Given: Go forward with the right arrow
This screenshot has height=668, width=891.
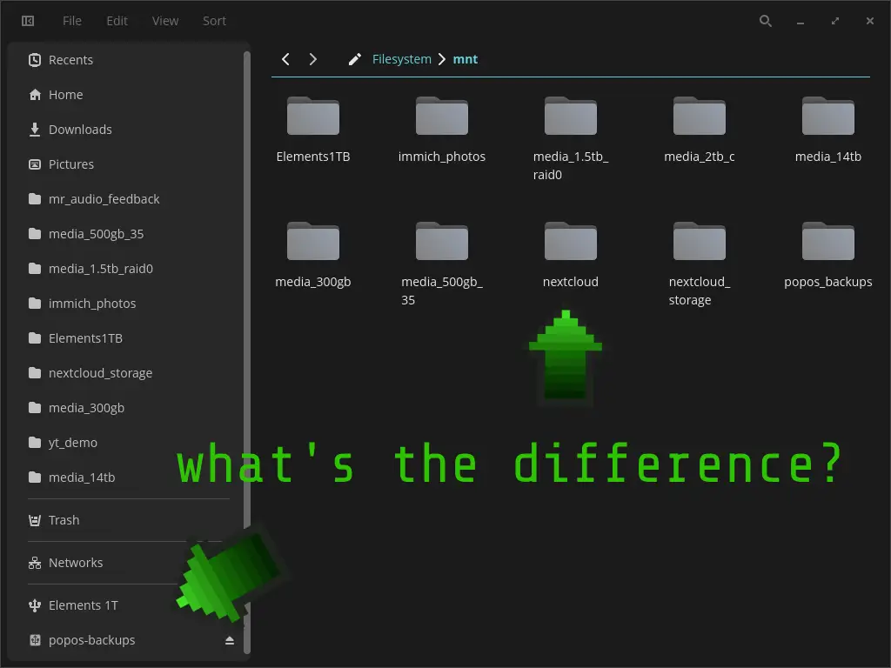Looking at the screenshot, I should click(313, 59).
